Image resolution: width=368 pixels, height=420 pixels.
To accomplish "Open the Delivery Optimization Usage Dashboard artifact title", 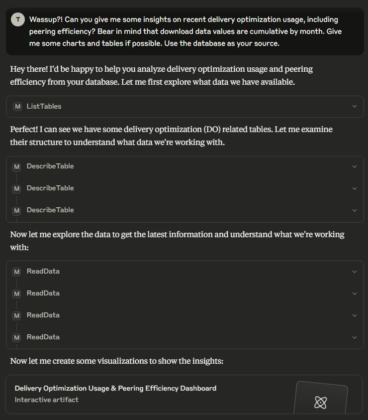I will pos(115,388).
